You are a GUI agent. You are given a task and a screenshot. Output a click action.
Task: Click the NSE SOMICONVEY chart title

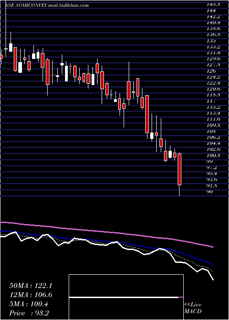click(26, 5)
